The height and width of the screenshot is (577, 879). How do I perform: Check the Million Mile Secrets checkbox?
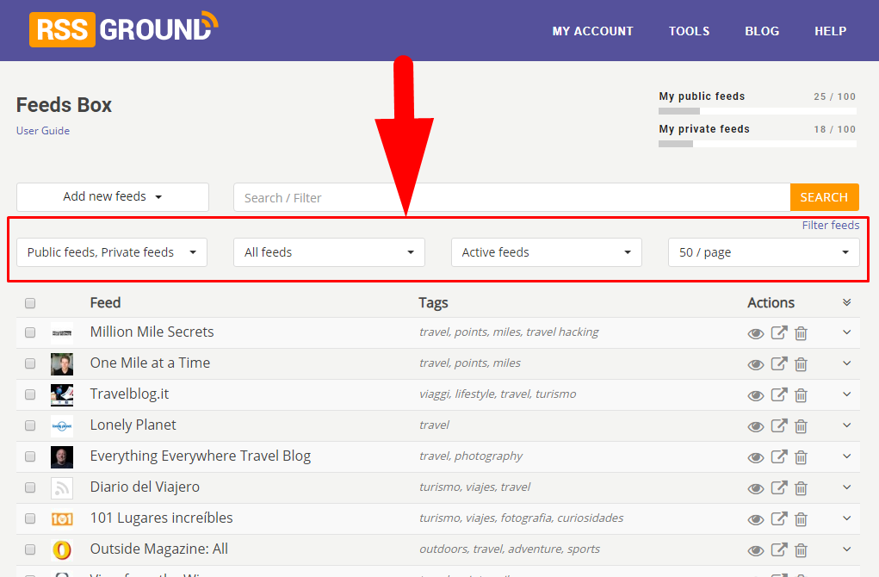pyautogui.click(x=30, y=332)
